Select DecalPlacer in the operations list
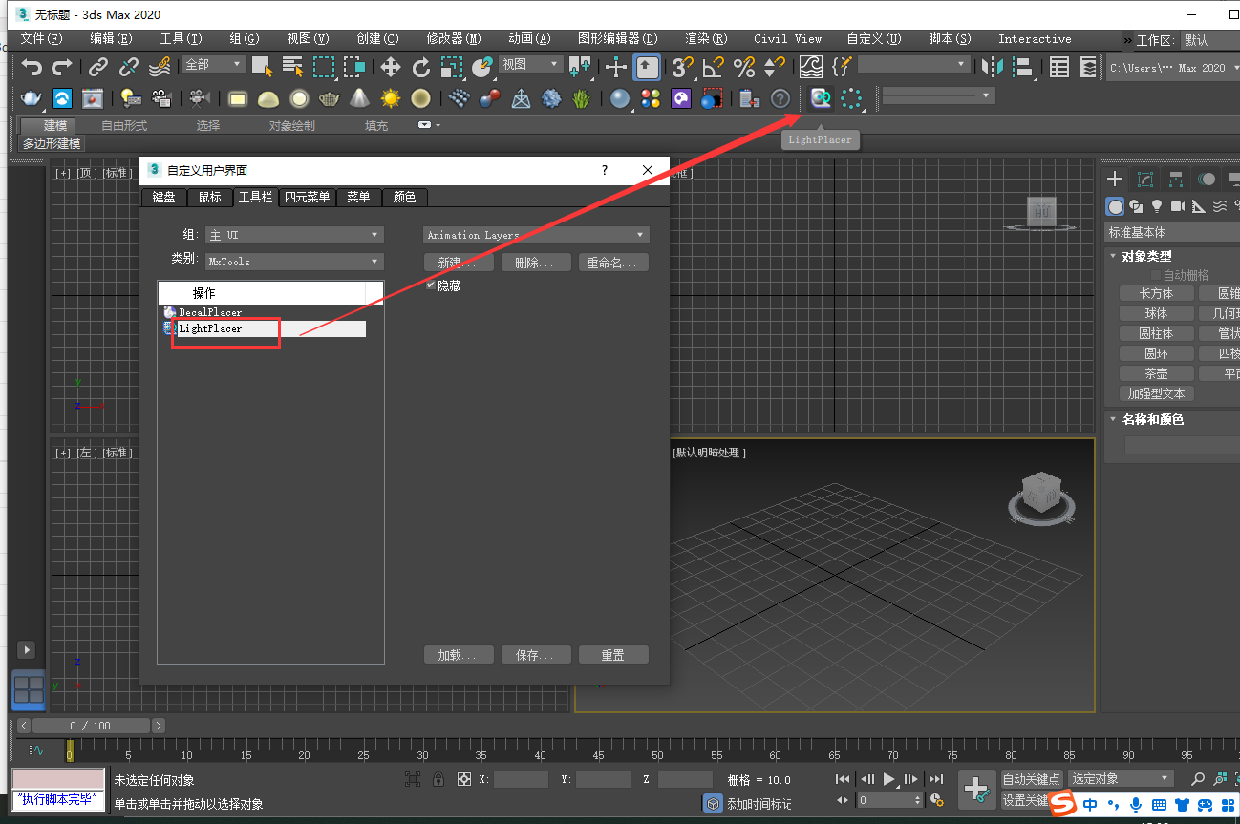1240x824 pixels. 208,311
